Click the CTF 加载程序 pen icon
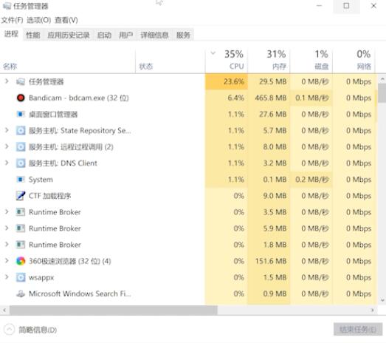Screen dimensions: 386x343 pos(21,196)
